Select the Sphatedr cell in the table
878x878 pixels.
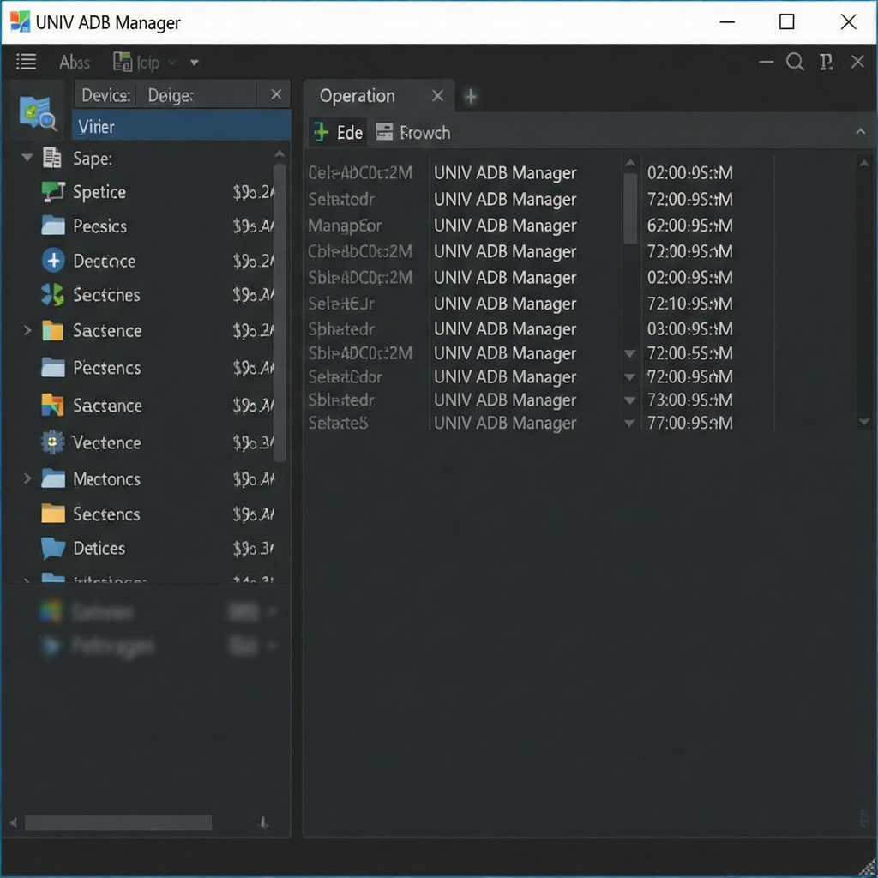341,329
